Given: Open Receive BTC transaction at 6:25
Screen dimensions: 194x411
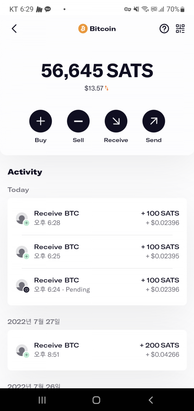Looking at the screenshot, I should (x=97, y=251).
